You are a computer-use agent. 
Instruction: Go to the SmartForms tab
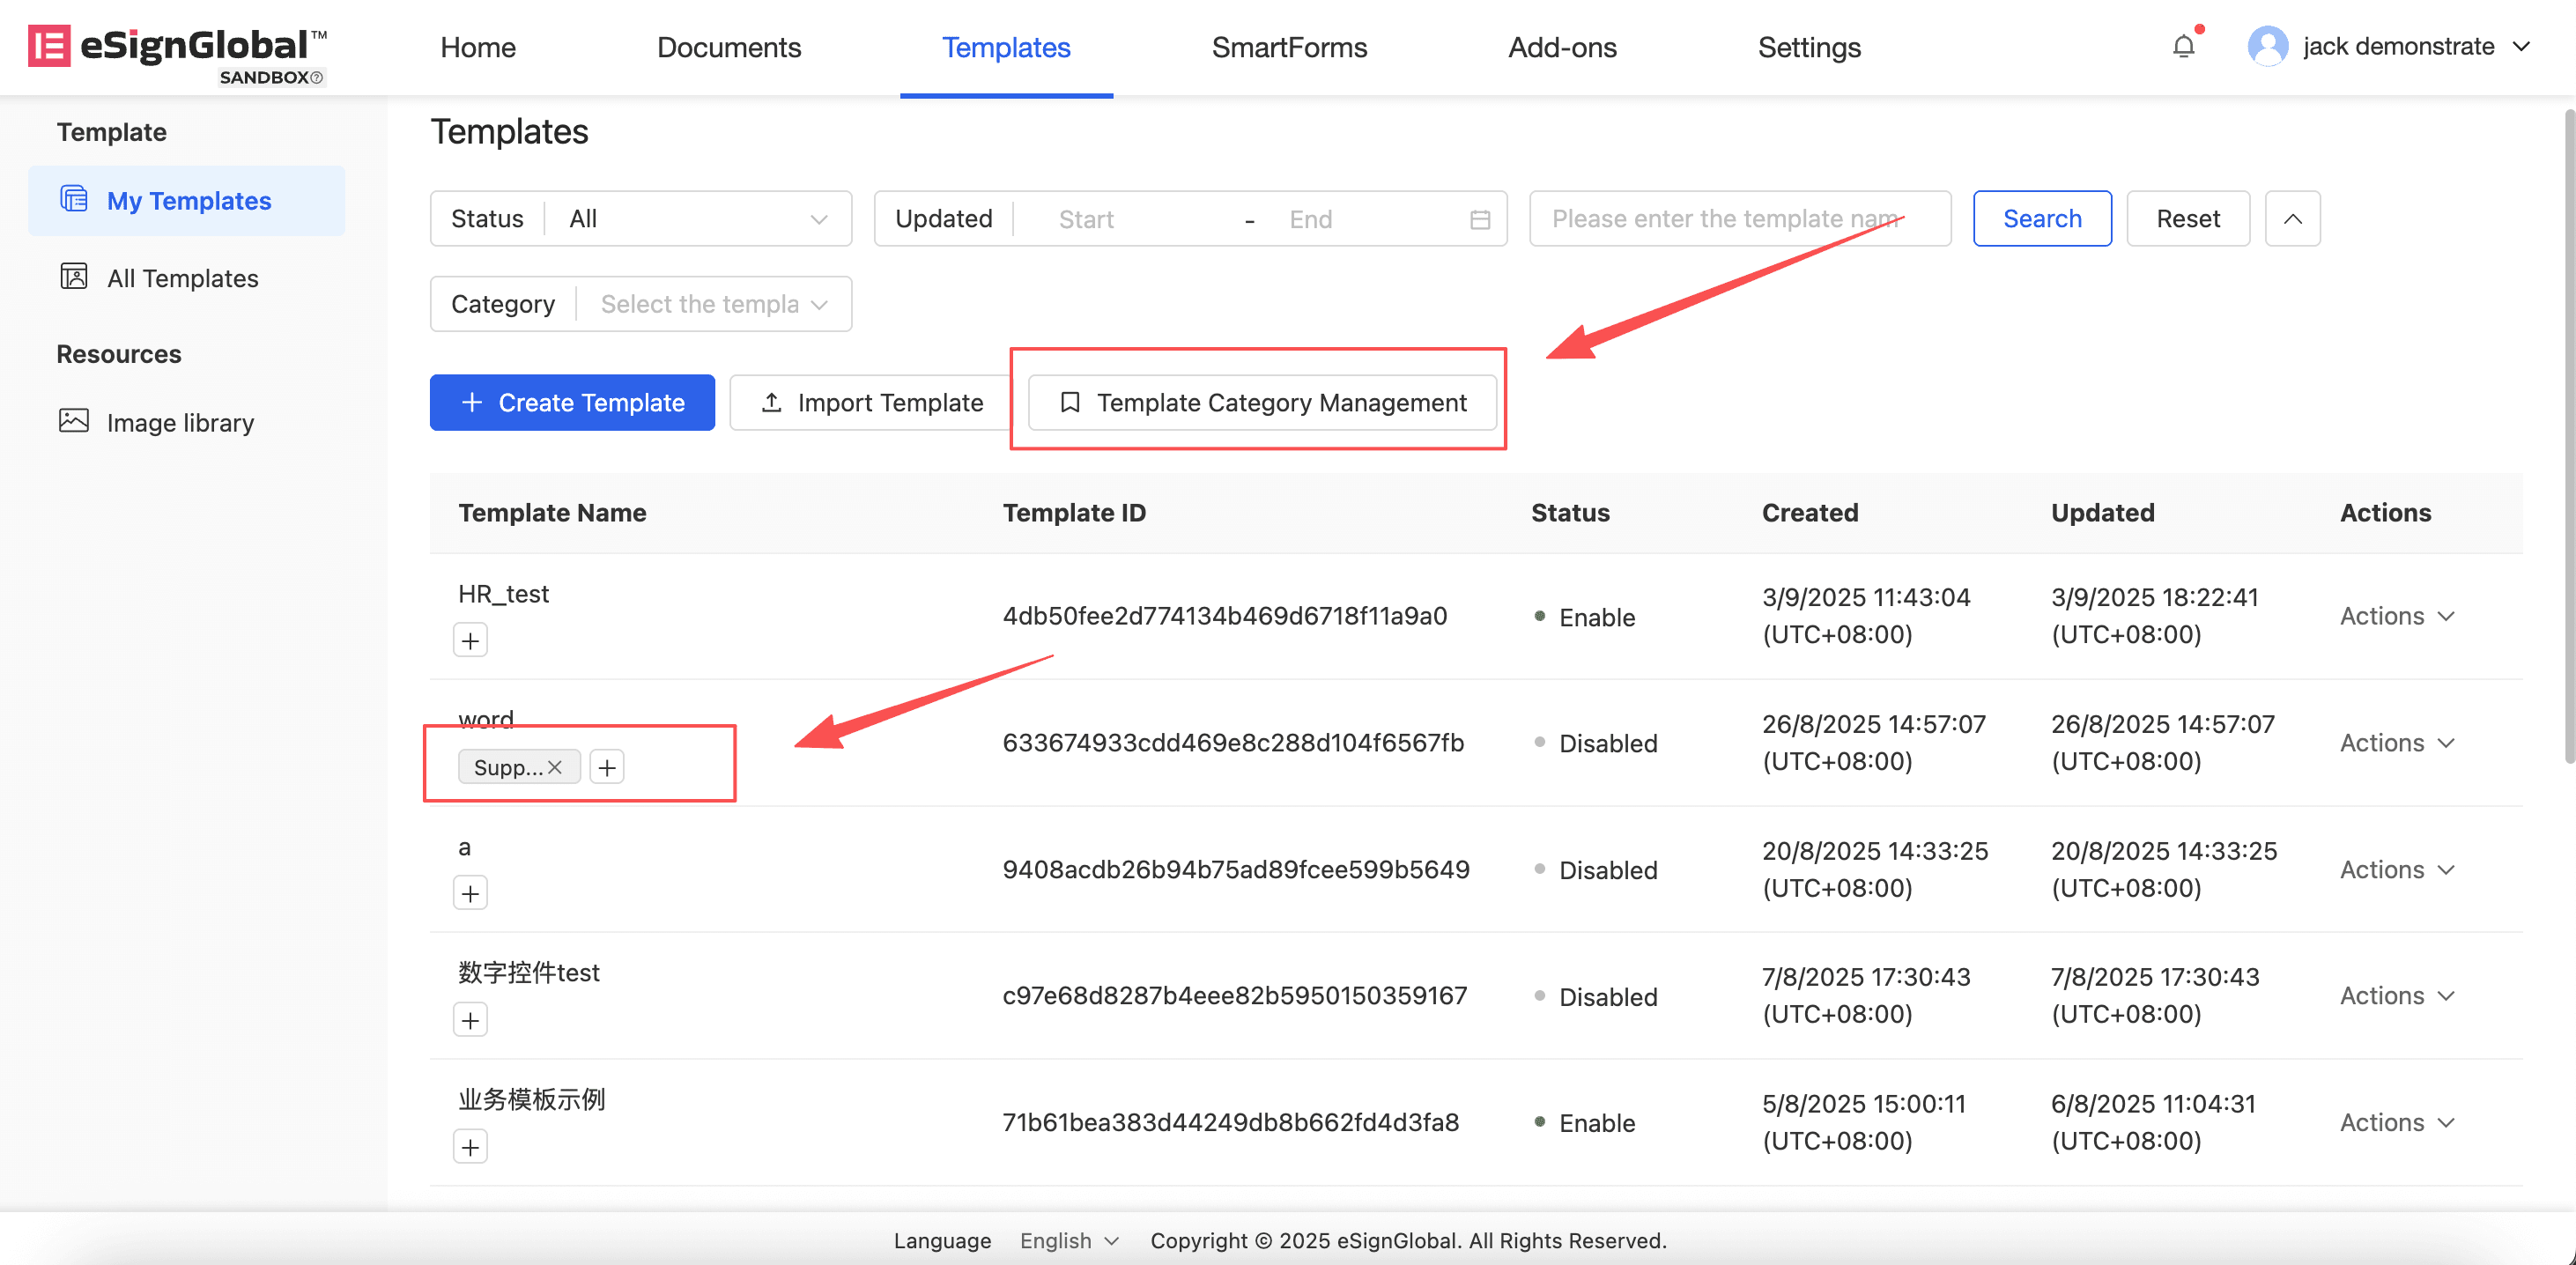click(x=1289, y=47)
